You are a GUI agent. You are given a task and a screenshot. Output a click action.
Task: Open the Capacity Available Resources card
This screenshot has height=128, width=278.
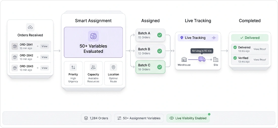tap(93, 73)
